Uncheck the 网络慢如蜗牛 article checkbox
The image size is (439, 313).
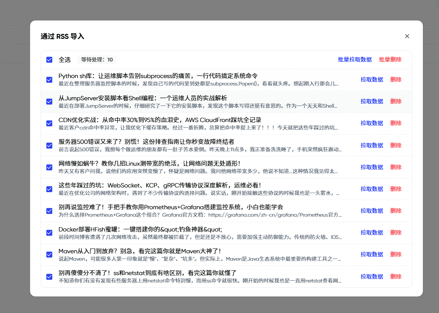coord(49,167)
